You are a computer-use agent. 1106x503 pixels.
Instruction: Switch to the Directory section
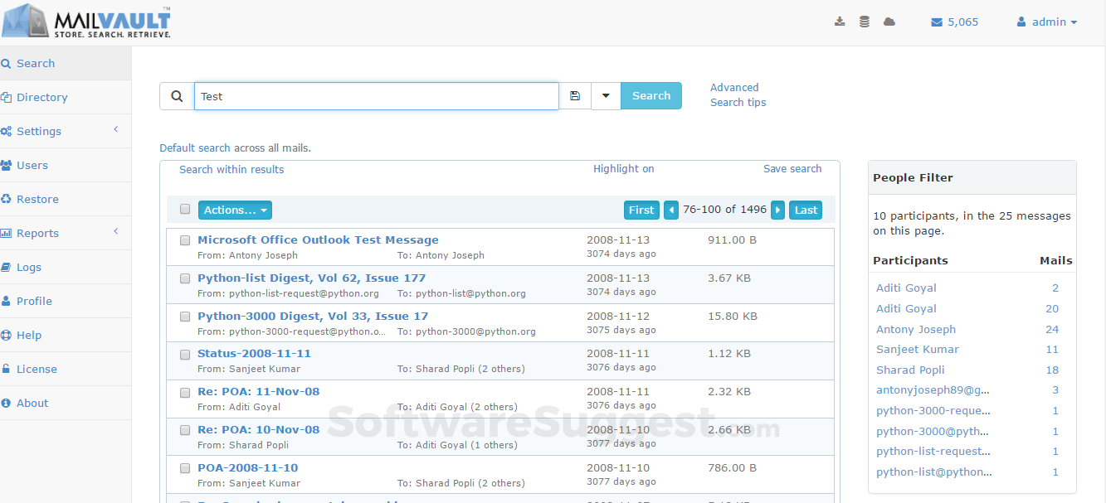41,97
